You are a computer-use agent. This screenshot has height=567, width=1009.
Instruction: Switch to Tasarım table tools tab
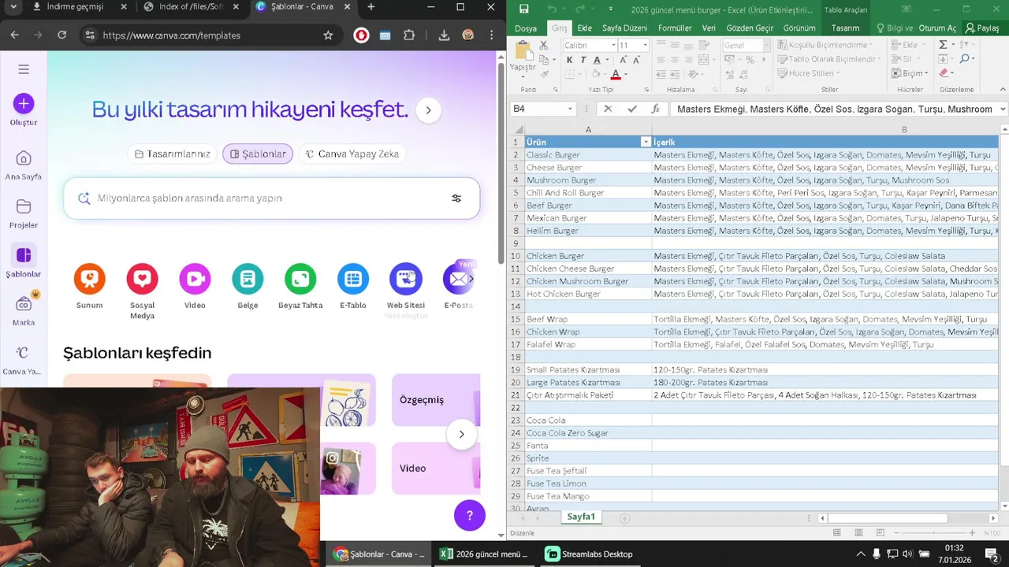click(845, 28)
